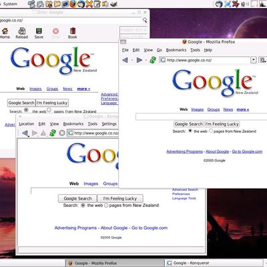Click the Google search box in Firefox page
Image resolution: width=267 pixels, height=267 pixels.
tap(202, 117)
